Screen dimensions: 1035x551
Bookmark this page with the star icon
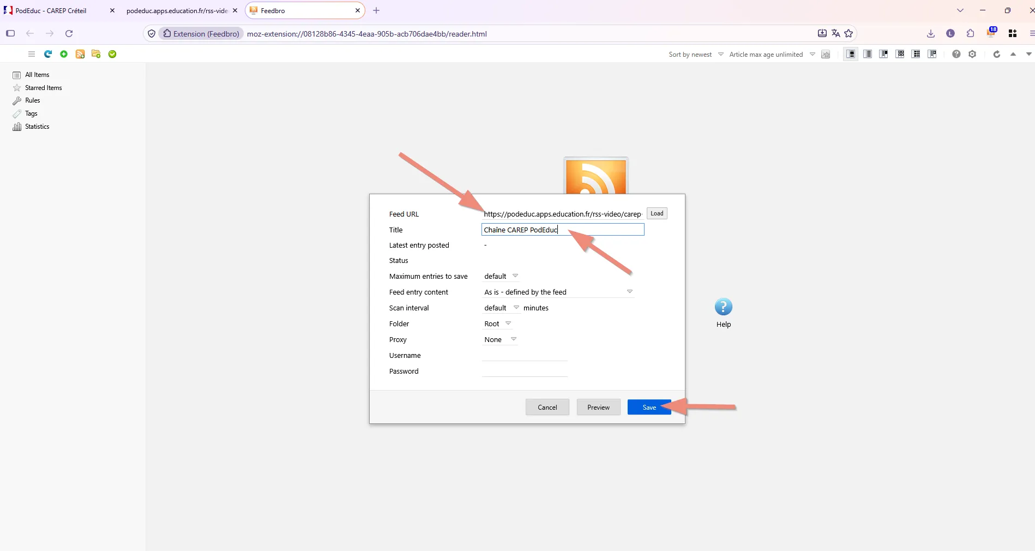coord(849,33)
